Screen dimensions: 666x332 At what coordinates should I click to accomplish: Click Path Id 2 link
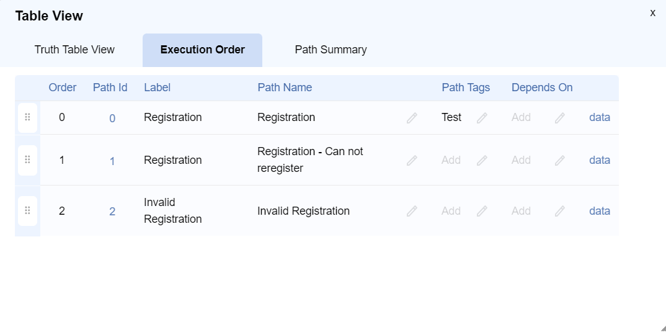point(112,212)
